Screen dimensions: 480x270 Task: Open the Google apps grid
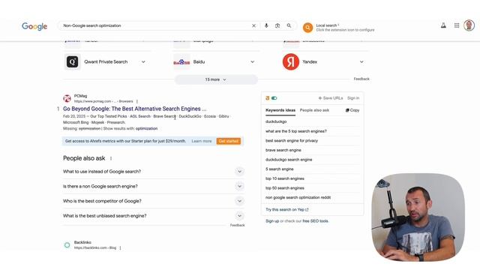pyautogui.click(x=457, y=25)
